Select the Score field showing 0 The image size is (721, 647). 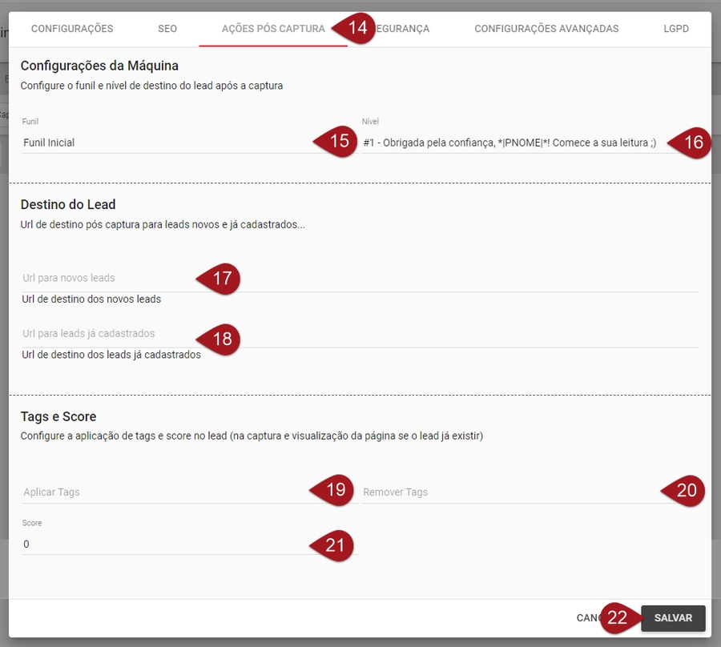point(160,545)
